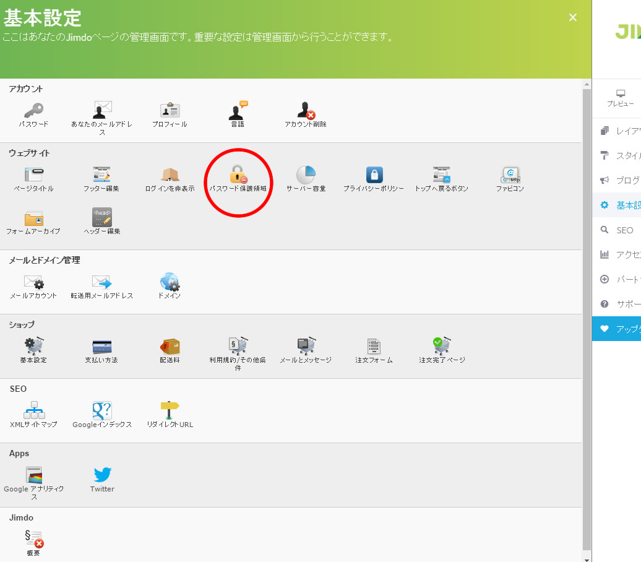641x562 pixels.
Task: Open プライバシーポリシー blue lock icon
Action: tap(374, 175)
